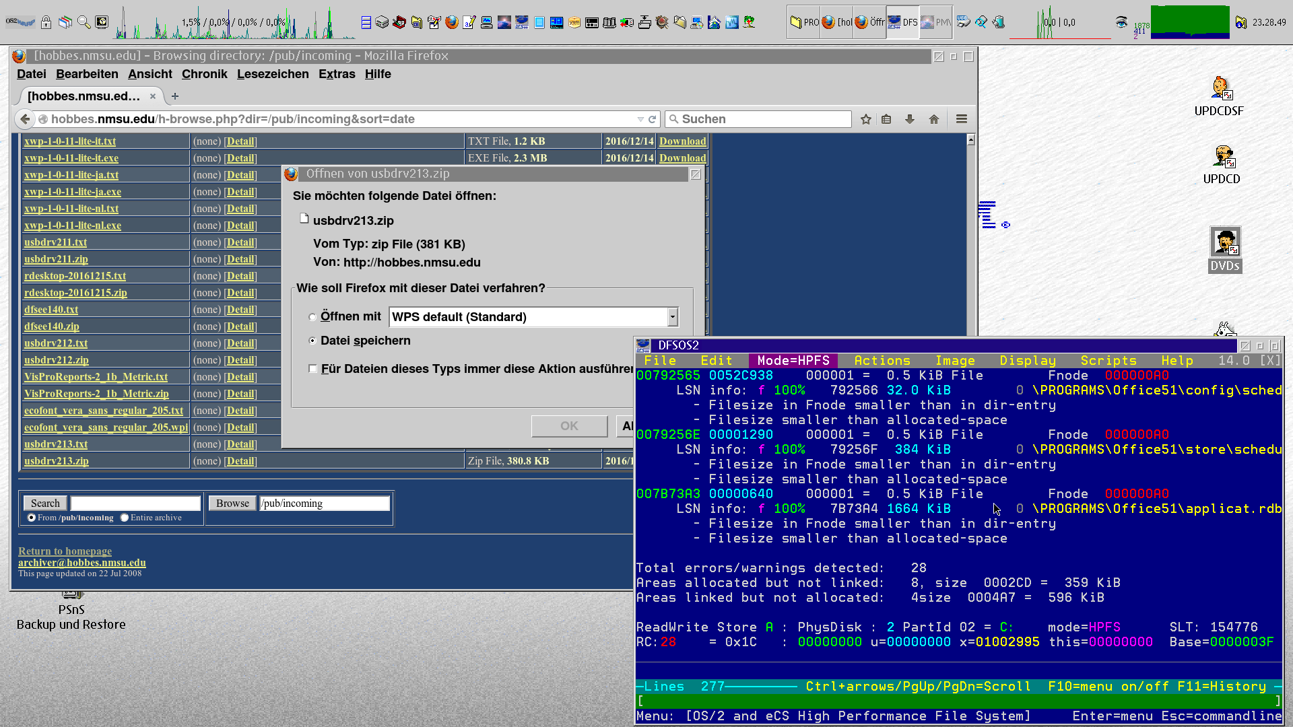1293x727 pixels.
Task: Open the usbdrv213.zip file link
Action: 57,461
